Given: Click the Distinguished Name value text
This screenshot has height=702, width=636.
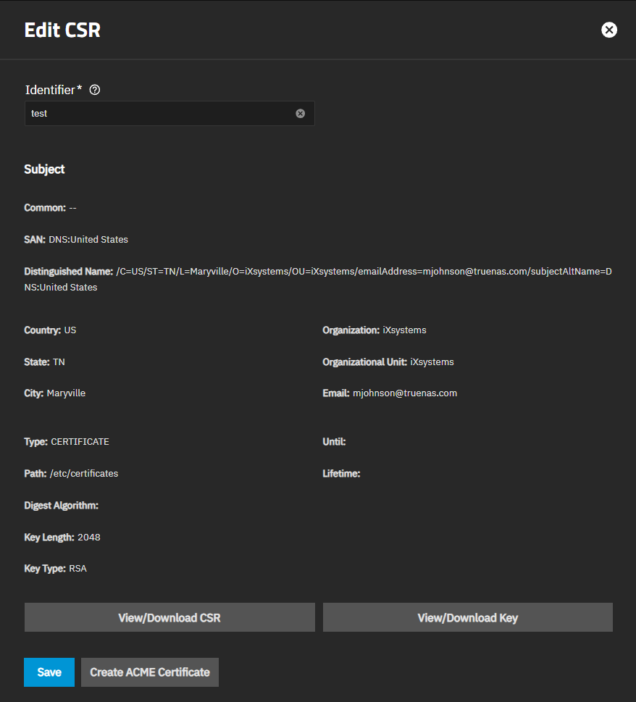Looking at the screenshot, I should click(x=362, y=271).
